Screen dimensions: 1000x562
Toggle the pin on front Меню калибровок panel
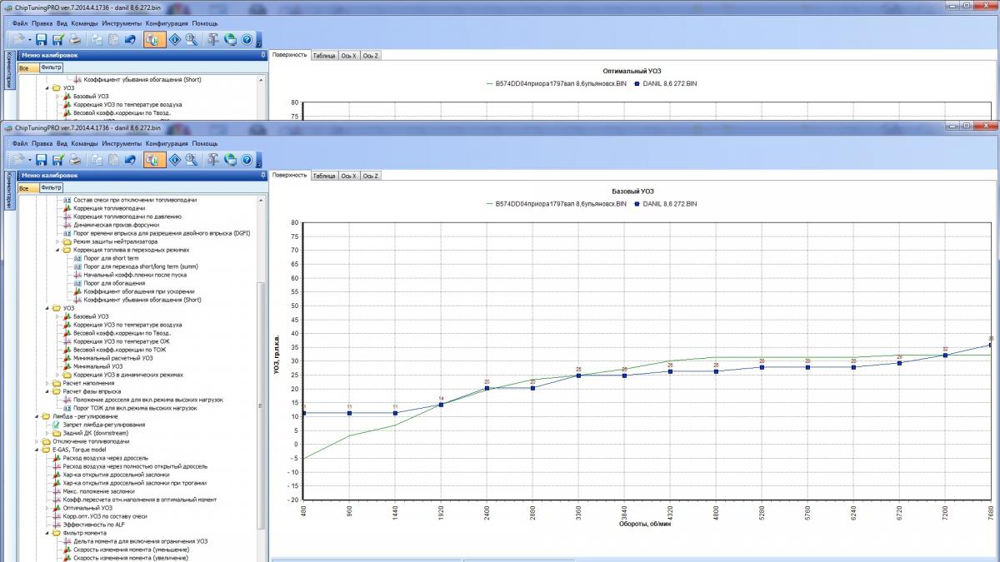pyautogui.click(x=263, y=176)
